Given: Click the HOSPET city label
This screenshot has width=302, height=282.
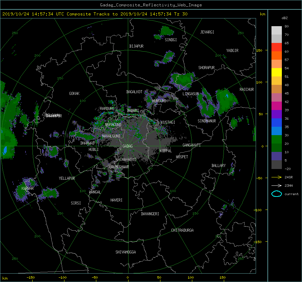Looking at the screenshot, I should pos(182,157).
